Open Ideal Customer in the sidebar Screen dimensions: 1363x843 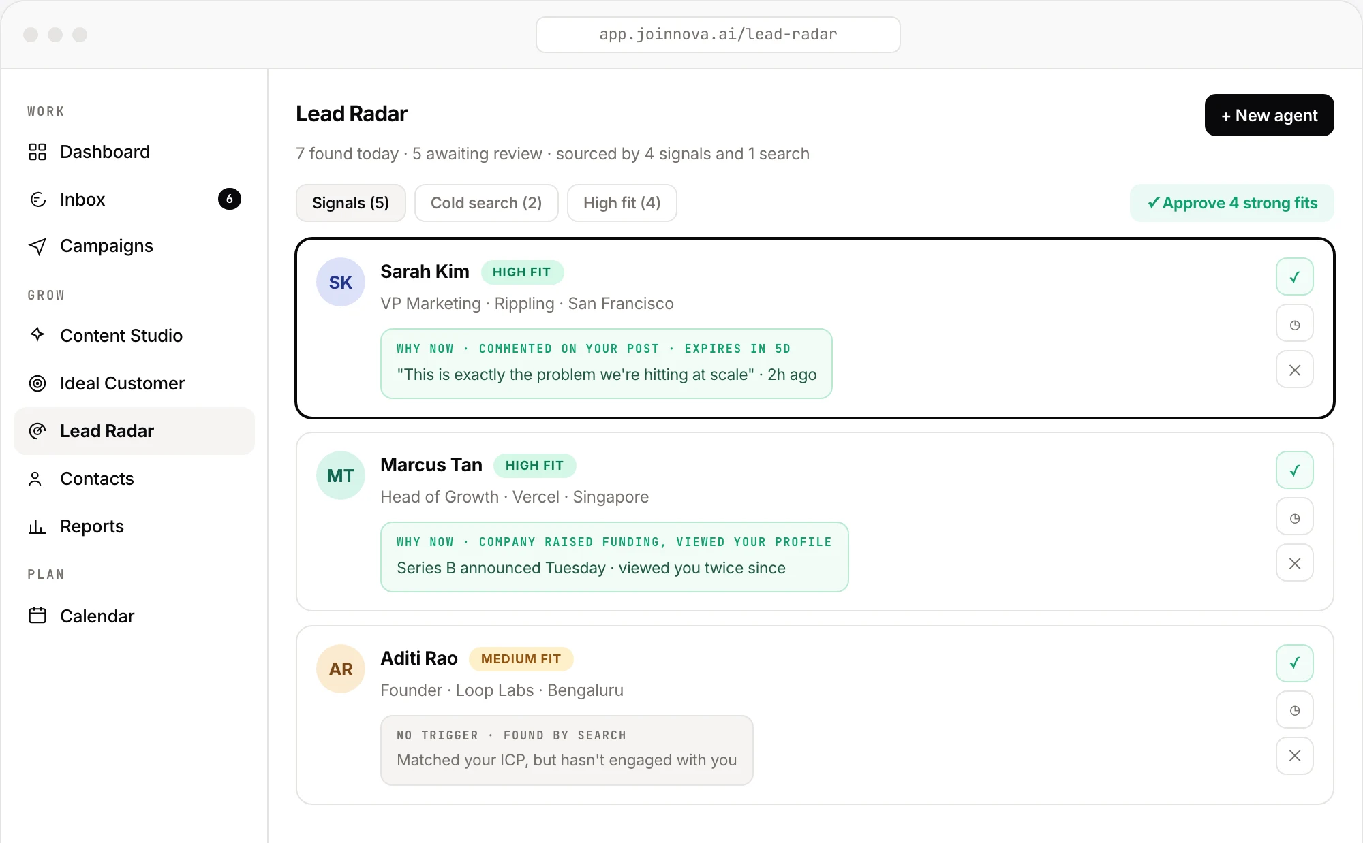[134, 383]
